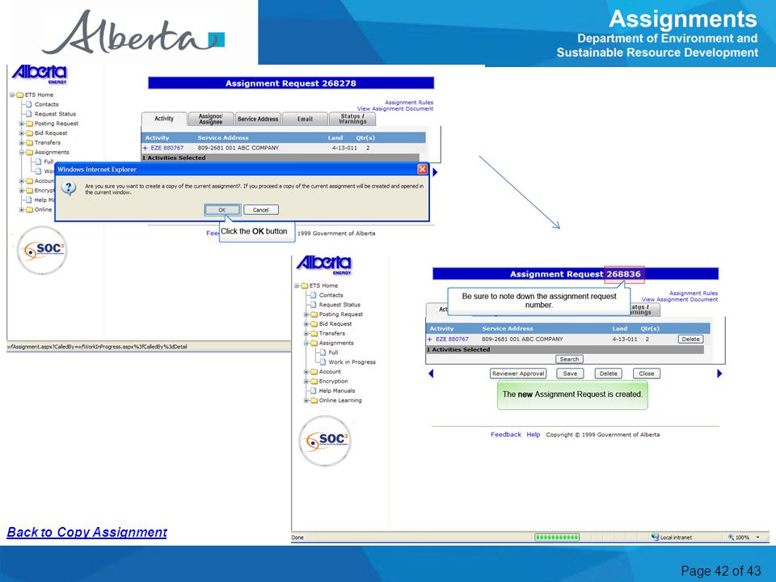Click the SOC logo in the lower window

pyautogui.click(x=326, y=441)
